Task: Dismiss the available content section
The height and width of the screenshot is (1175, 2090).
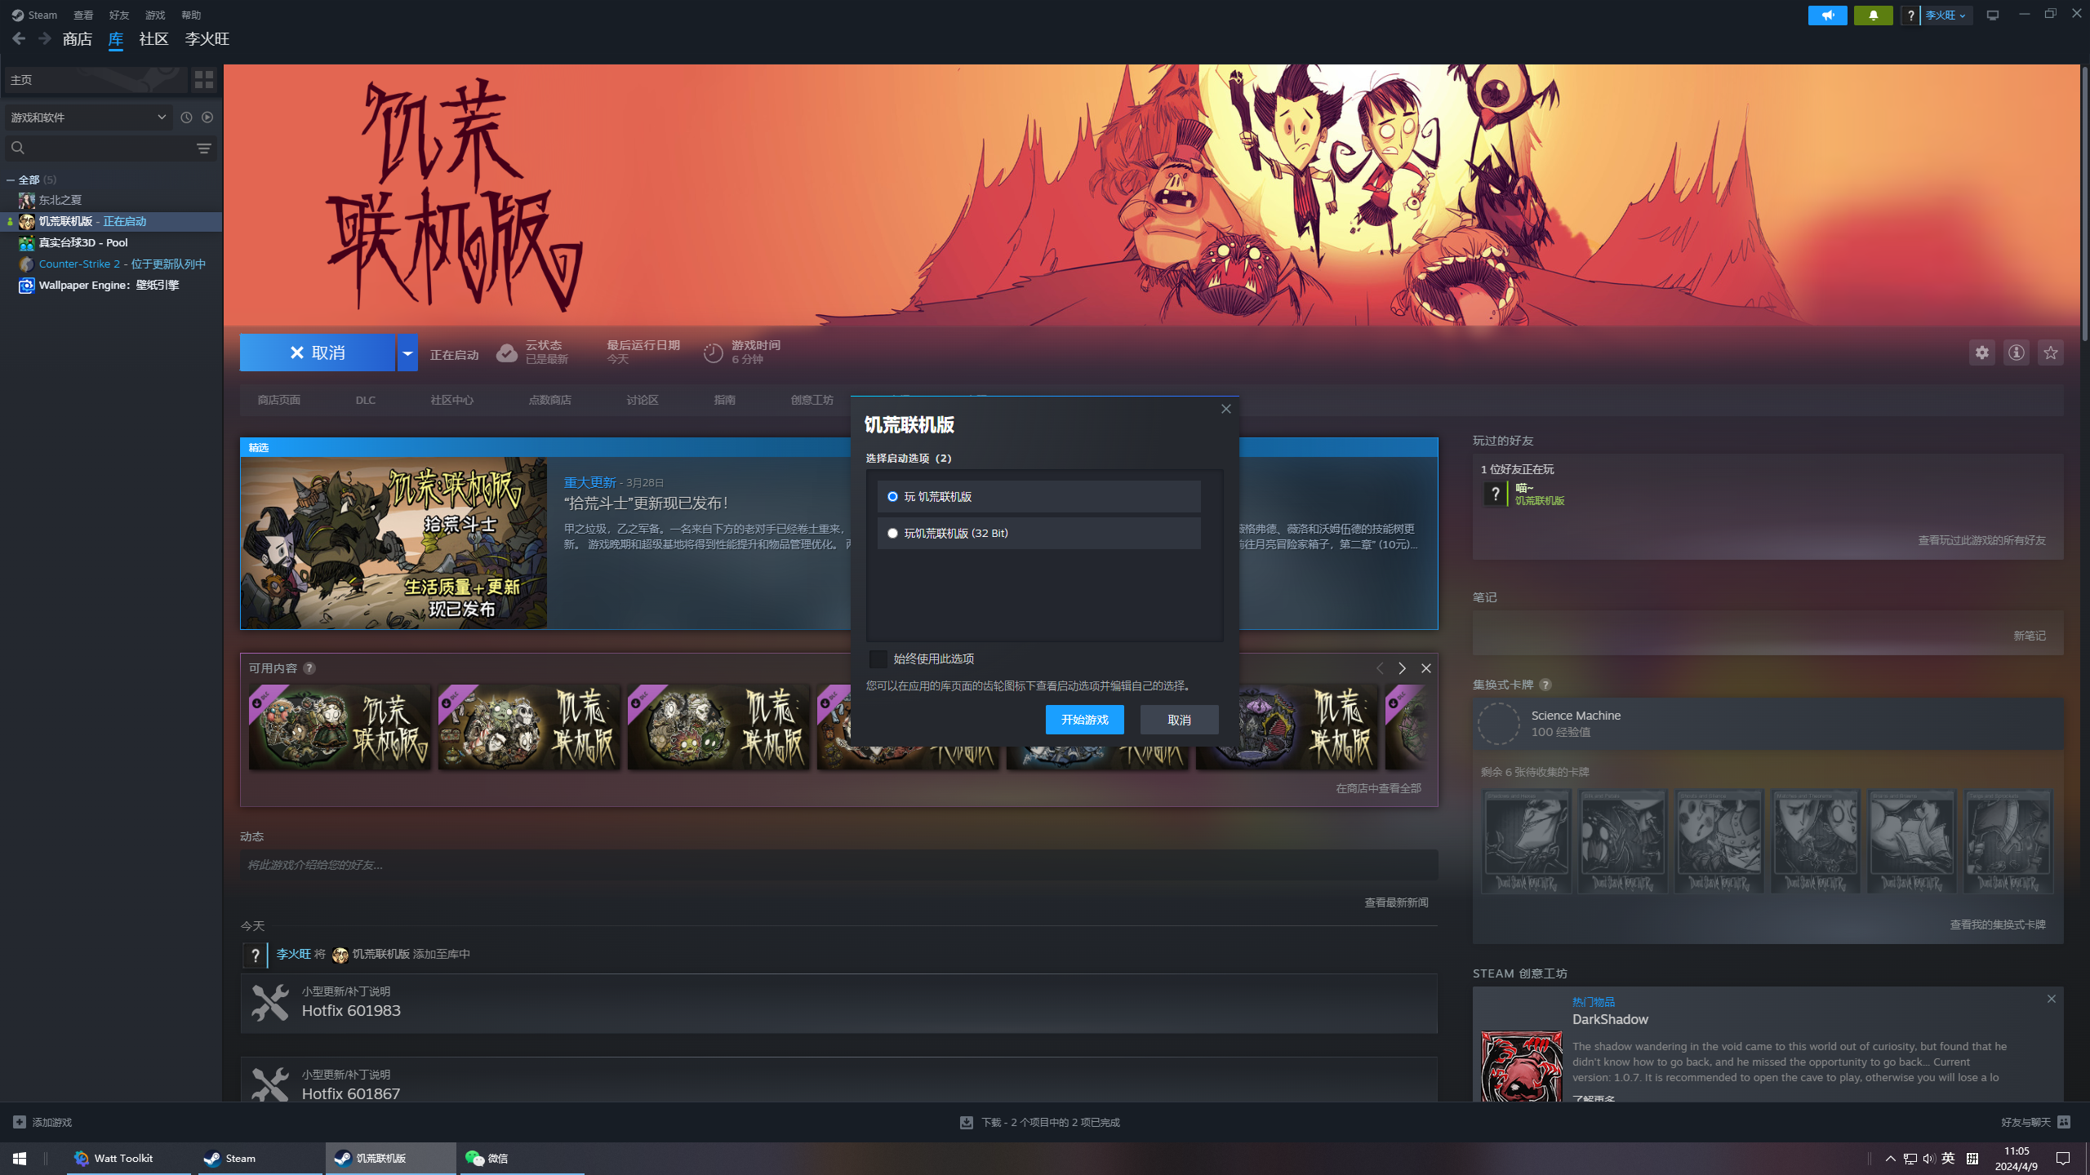Action: pos(1426,668)
